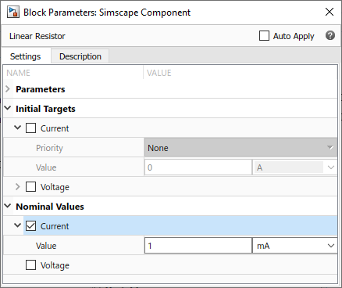Switch to the Settings tab
This screenshot has height=288, width=342.
(x=26, y=56)
